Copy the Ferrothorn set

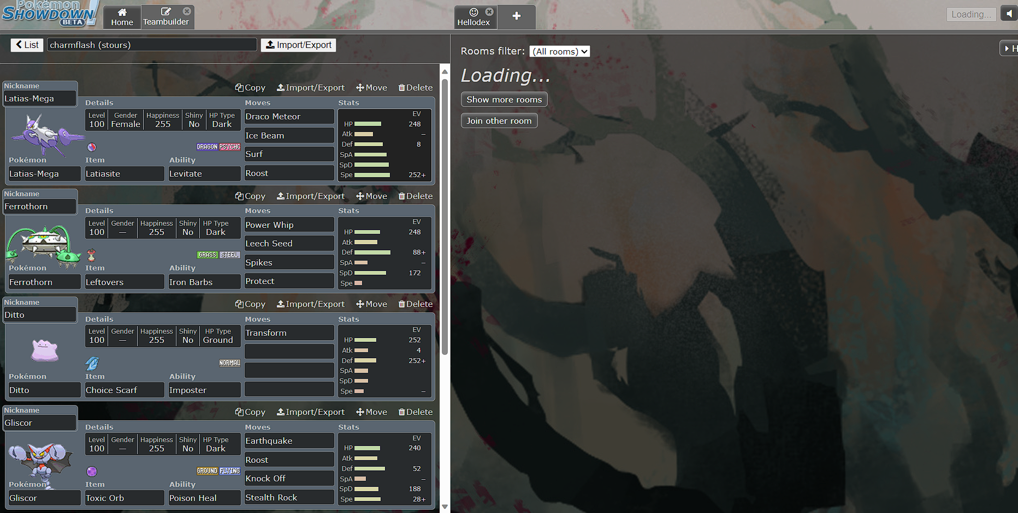tap(250, 196)
